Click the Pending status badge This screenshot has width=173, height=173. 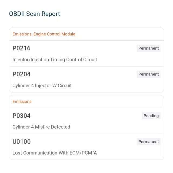pos(151,116)
